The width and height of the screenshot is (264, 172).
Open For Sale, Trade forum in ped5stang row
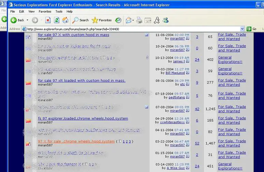tap(232, 95)
